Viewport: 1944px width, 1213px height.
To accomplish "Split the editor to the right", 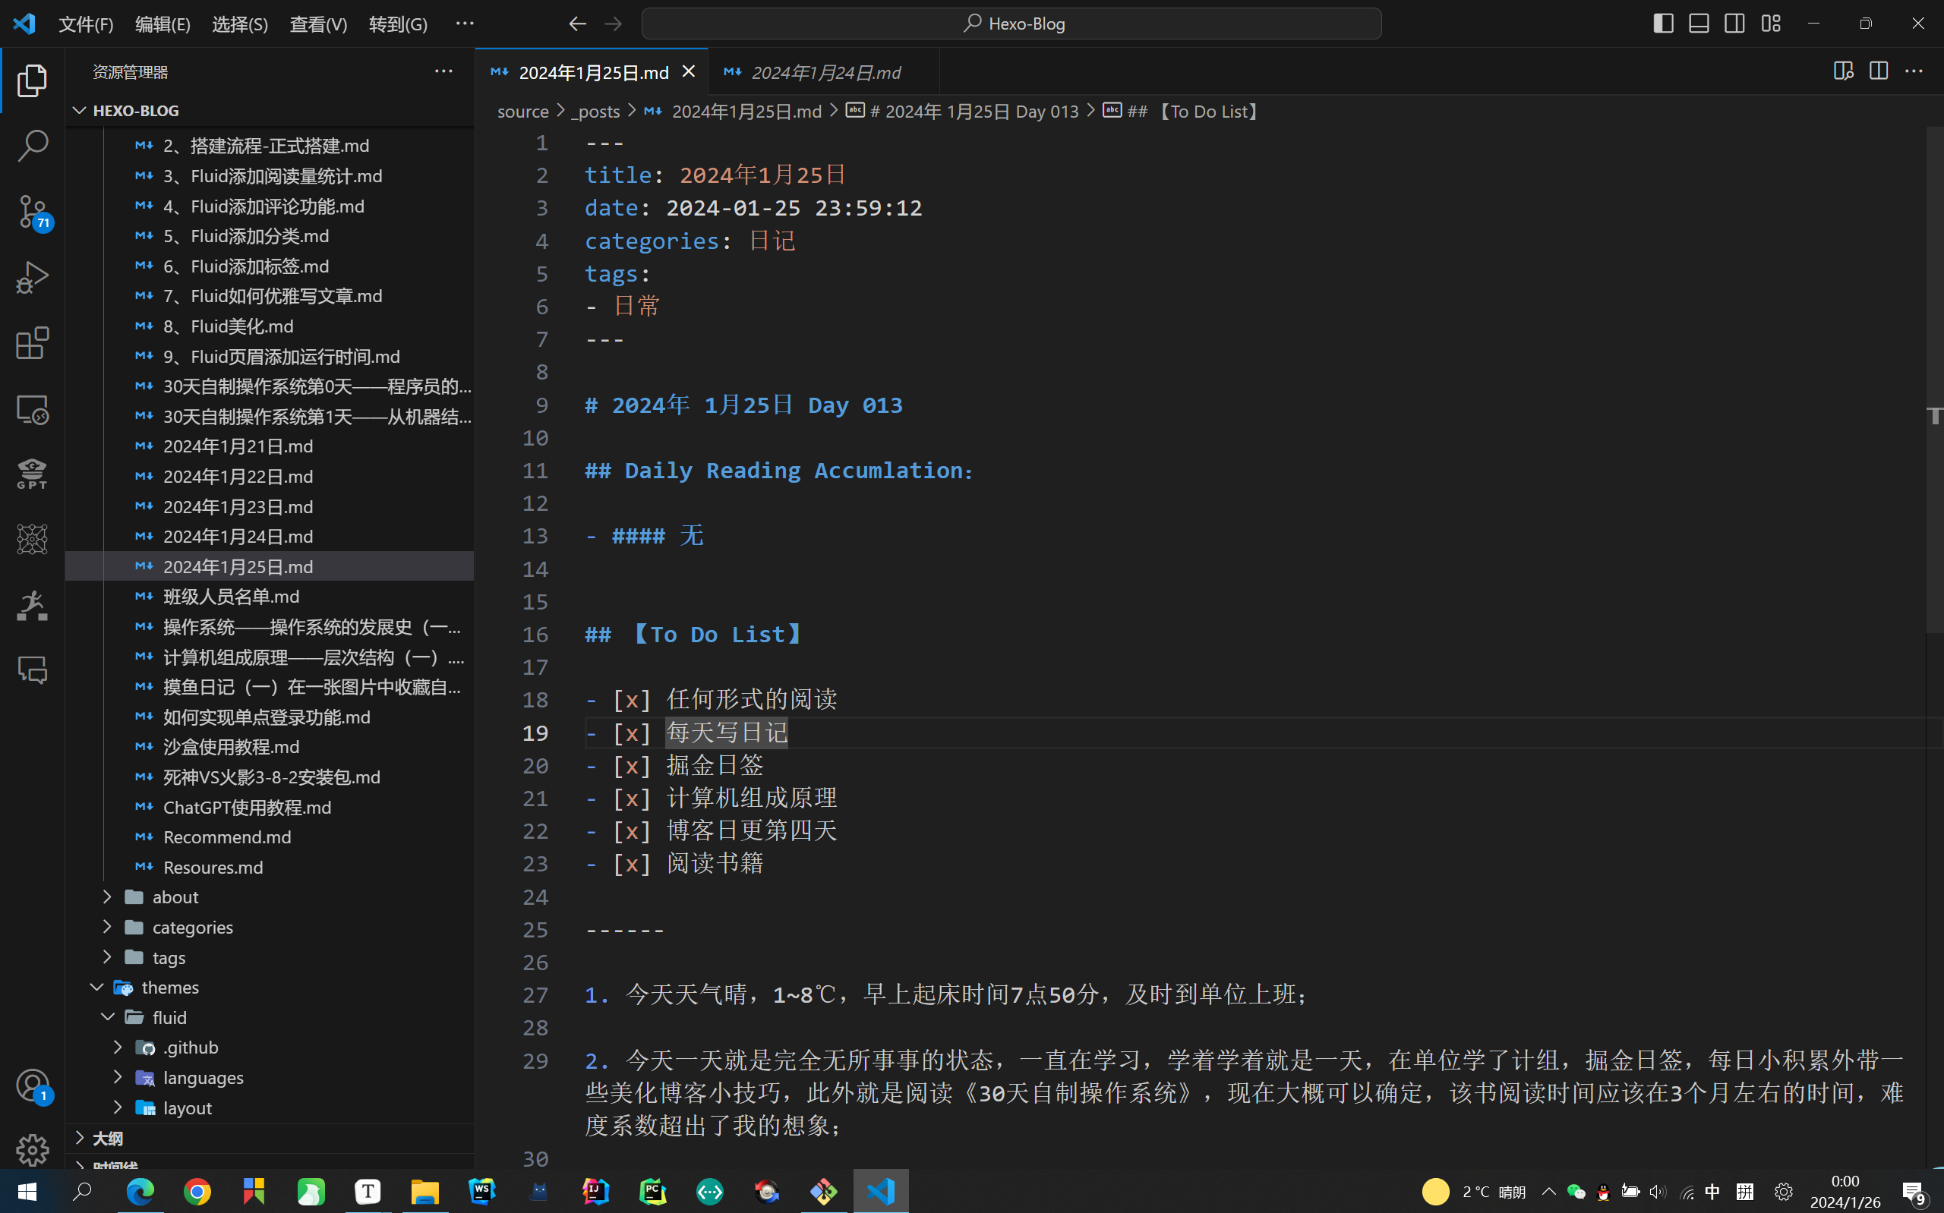I will [x=1878, y=71].
